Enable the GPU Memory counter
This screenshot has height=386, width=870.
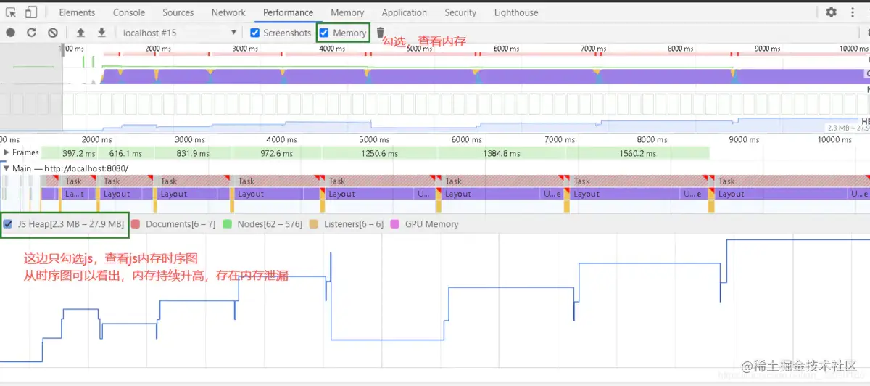tap(395, 224)
